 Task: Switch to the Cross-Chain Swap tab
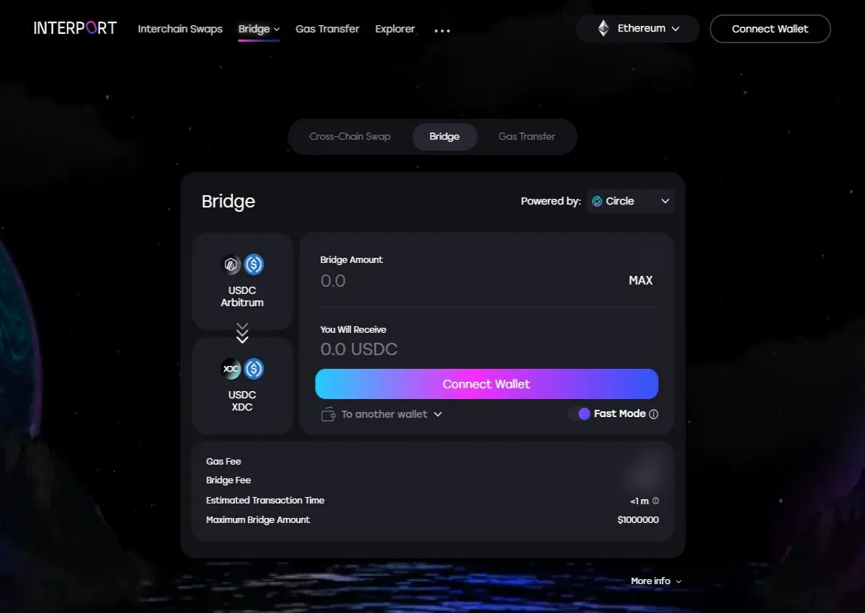pyautogui.click(x=350, y=136)
